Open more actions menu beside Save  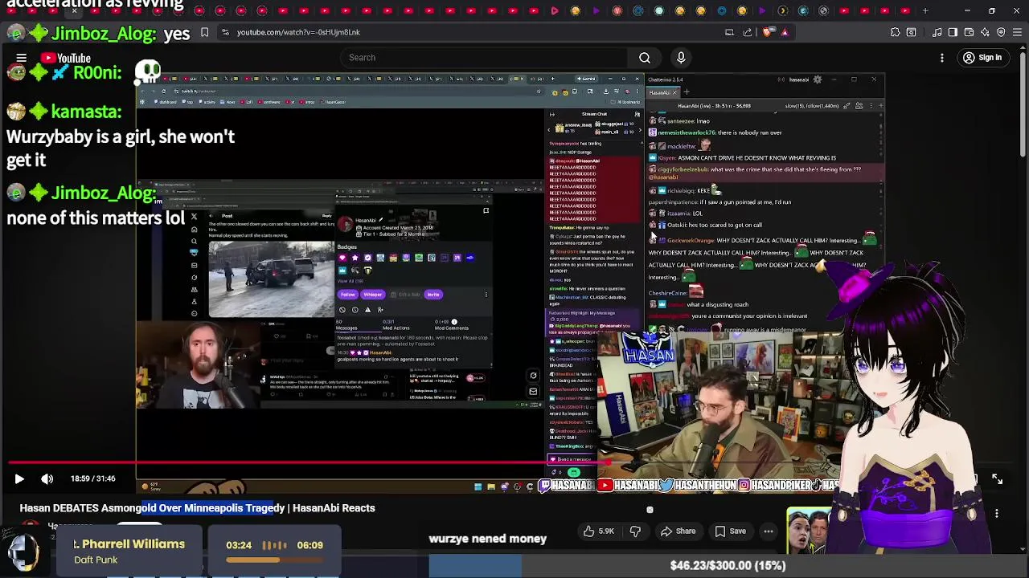point(769,531)
